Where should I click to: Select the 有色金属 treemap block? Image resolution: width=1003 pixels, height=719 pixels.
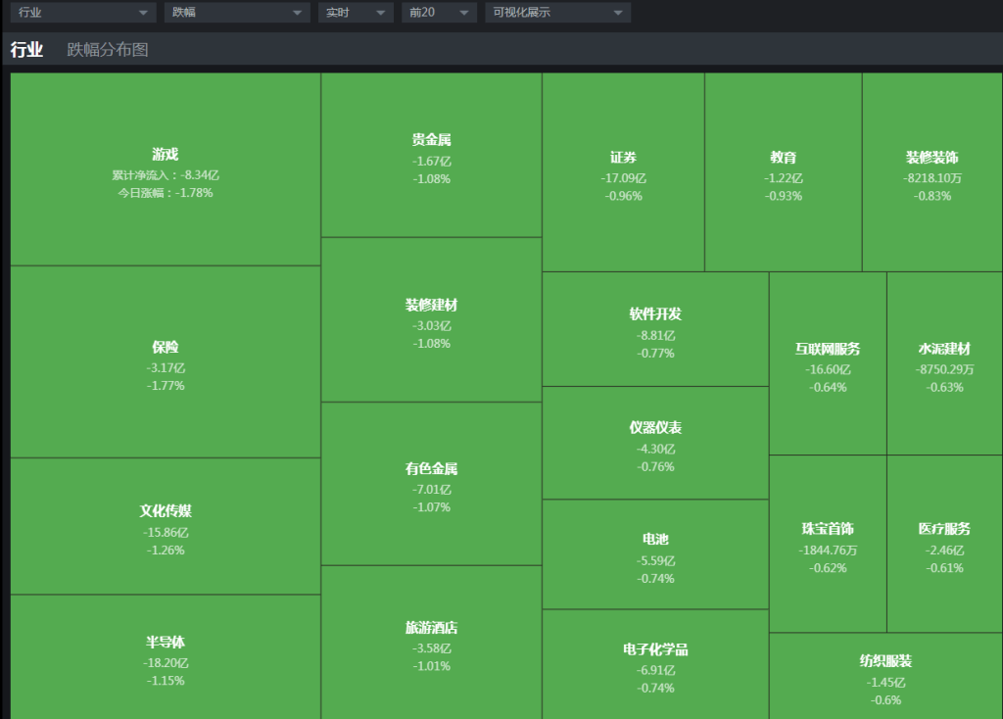click(x=431, y=484)
